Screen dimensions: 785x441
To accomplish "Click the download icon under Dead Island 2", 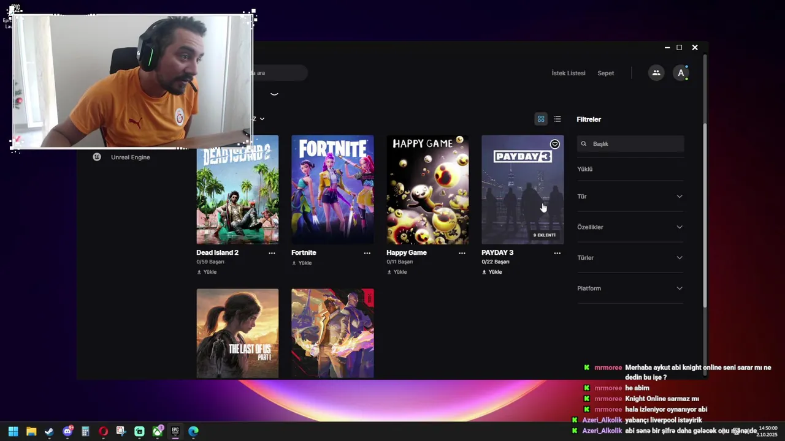I will (199, 272).
